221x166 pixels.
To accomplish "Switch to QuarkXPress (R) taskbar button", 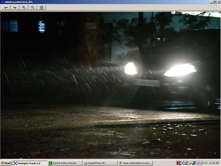I will point(100,163).
